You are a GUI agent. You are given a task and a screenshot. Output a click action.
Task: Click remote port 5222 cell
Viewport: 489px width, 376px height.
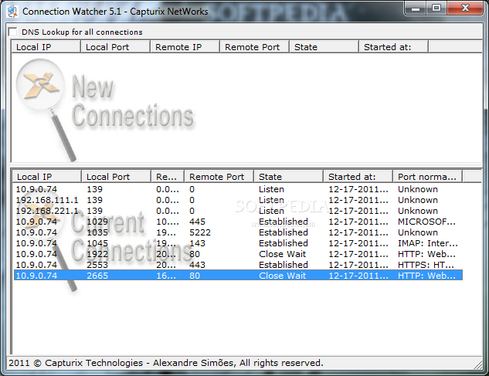point(200,232)
